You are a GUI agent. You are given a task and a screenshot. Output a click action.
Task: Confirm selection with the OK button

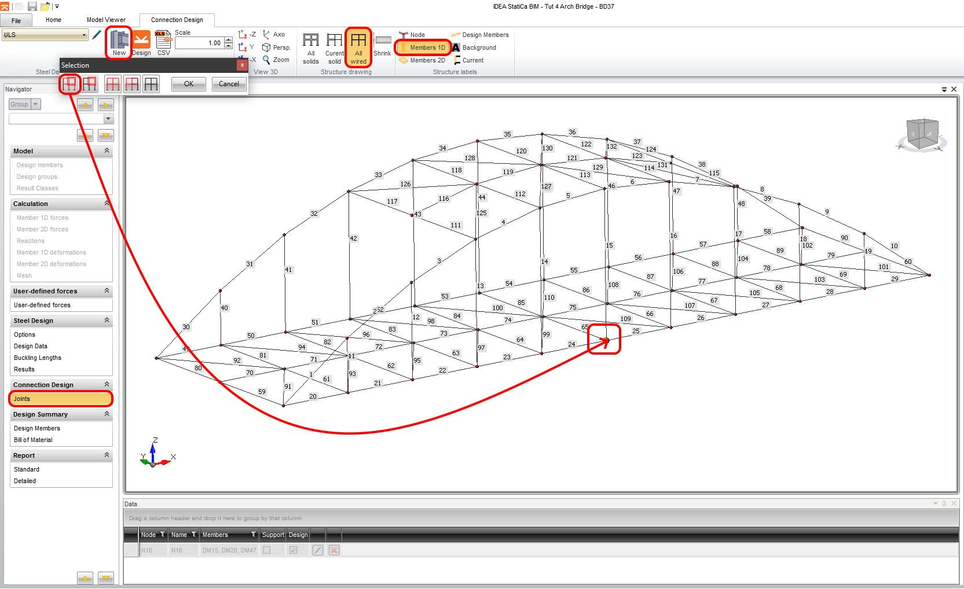pyautogui.click(x=188, y=84)
